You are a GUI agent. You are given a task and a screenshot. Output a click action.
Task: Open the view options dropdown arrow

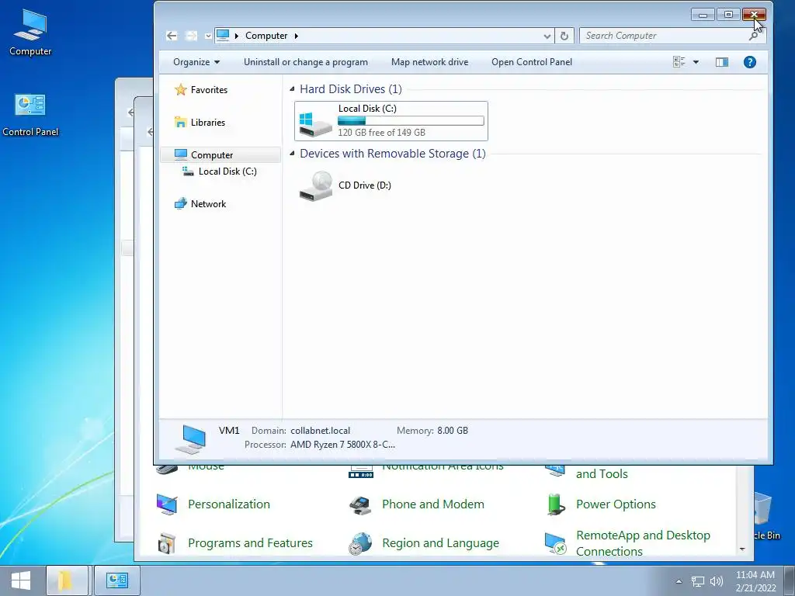[x=696, y=62]
